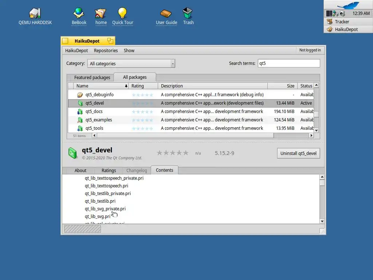This screenshot has height=280, width=373.
Task: Expand the All categories dropdown
Action: click(131, 63)
